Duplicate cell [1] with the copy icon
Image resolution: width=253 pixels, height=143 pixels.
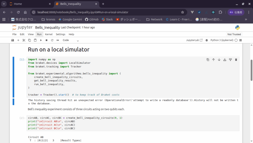coord(208,60)
